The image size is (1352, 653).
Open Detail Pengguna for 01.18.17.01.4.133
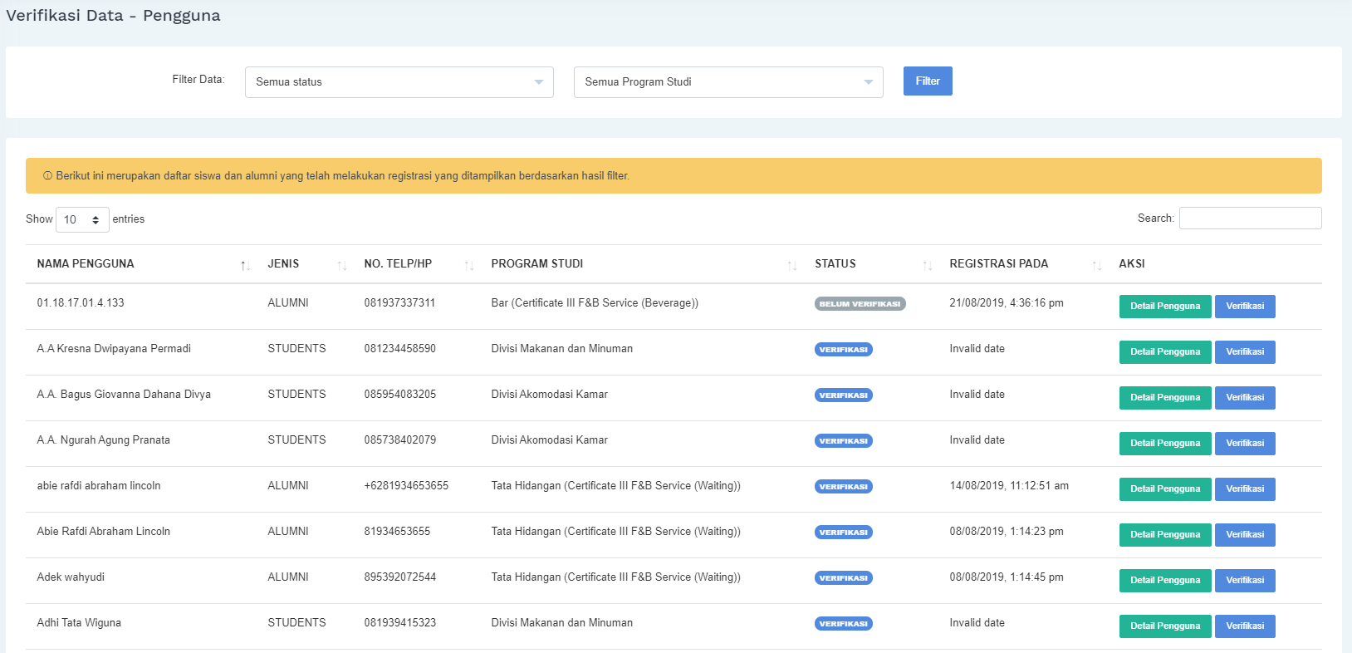[x=1164, y=307]
